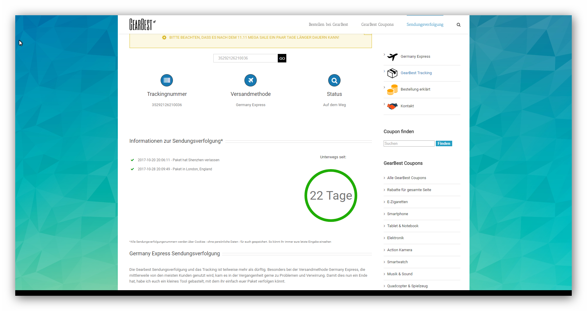Open the Tablet & Notebook coupon category
The width and height of the screenshot is (587, 311).
point(403,226)
